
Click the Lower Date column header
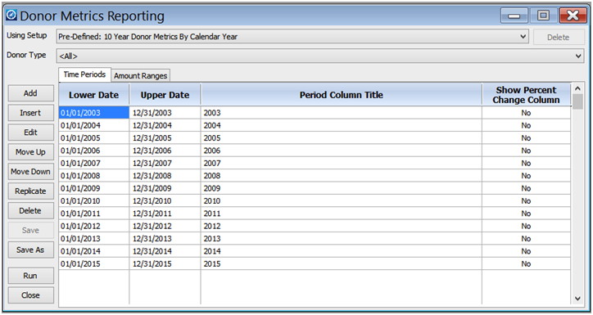tap(94, 95)
